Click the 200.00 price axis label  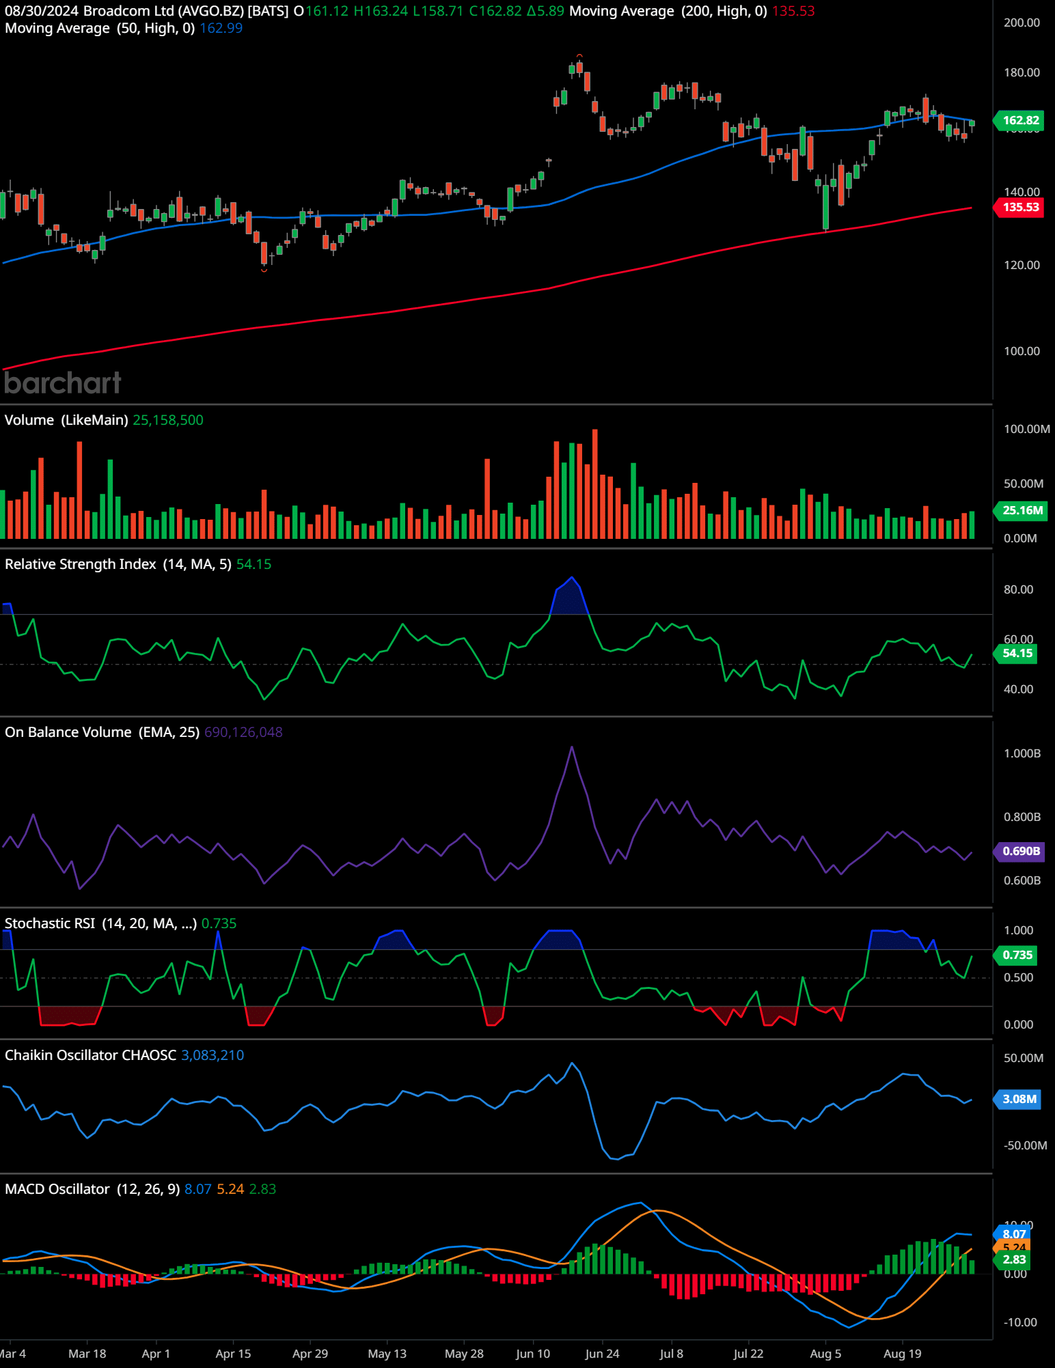(x=1022, y=23)
